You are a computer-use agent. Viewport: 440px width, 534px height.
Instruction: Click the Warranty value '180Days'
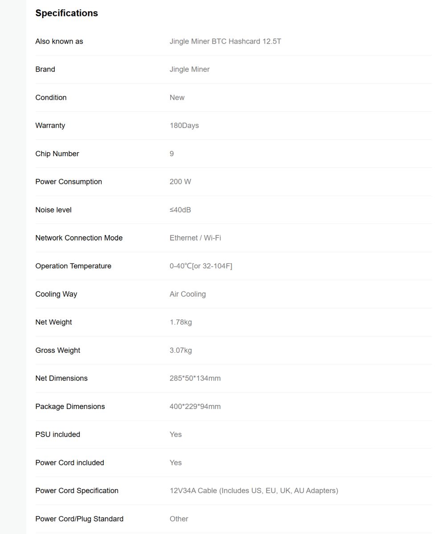click(184, 125)
